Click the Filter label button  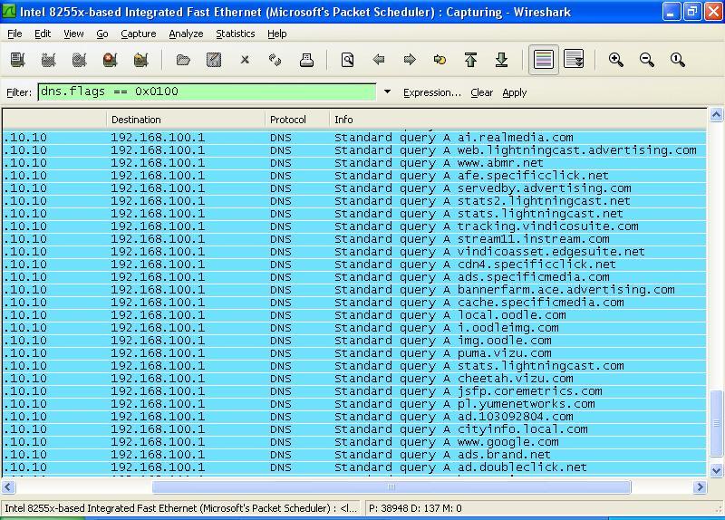pyautogui.click(x=19, y=92)
